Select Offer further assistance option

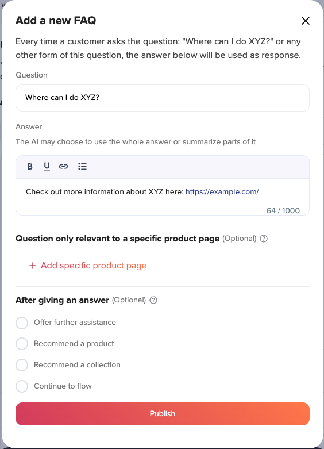click(22, 323)
